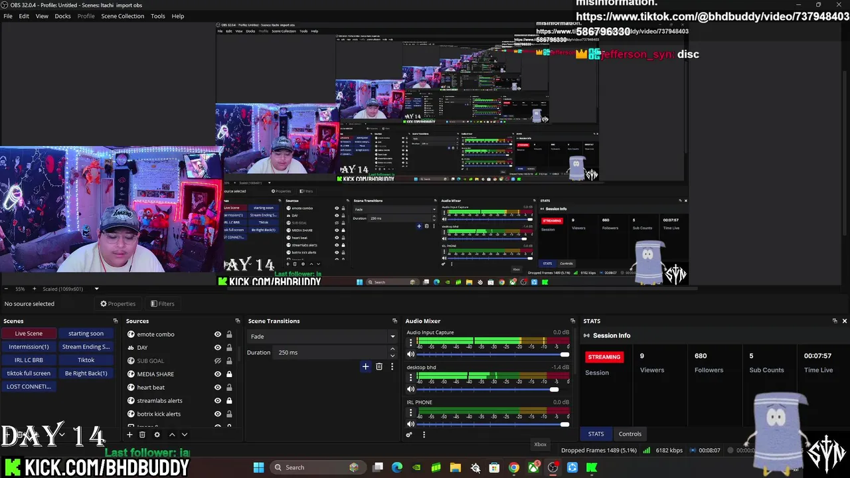The height and width of the screenshot is (478, 850).
Task: Mute desktop bhd speaker icon
Action: 411,389
